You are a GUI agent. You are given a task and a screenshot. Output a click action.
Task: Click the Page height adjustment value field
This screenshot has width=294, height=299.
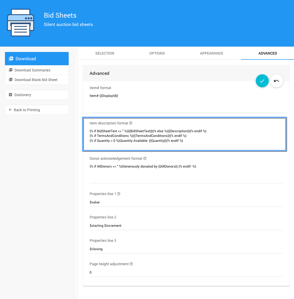(186, 272)
